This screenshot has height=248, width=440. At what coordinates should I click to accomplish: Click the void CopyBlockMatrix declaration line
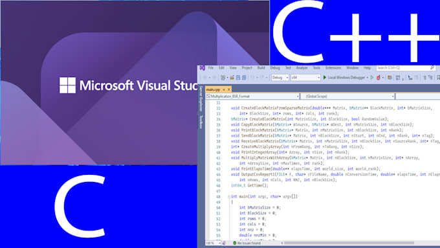(x=322, y=125)
